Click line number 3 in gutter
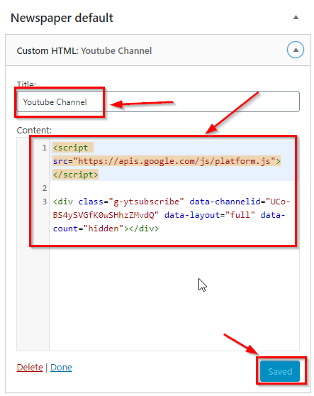Image resolution: width=314 pixels, height=396 pixels. [x=45, y=202]
